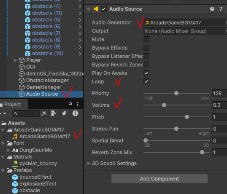The width and height of the screenshot is (227, 194).
Task: Click the Project panel search box
Action: click(26, 113)
